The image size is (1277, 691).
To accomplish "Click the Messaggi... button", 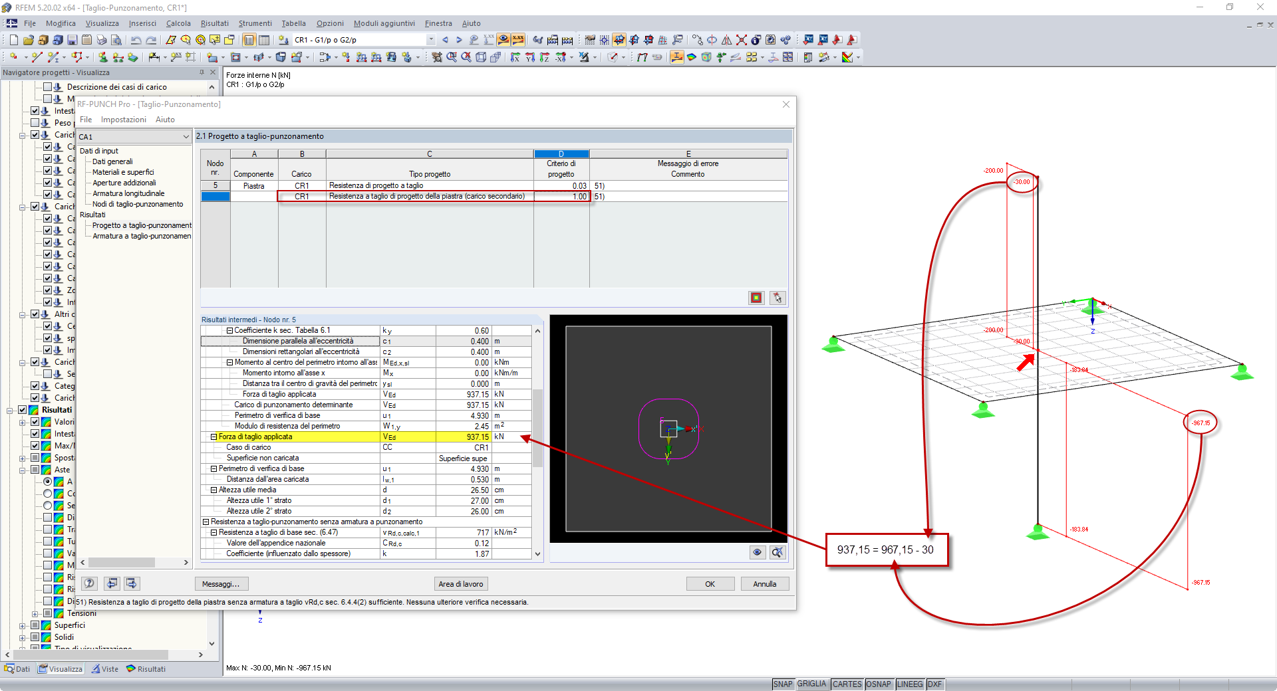I will coord(221,584).
